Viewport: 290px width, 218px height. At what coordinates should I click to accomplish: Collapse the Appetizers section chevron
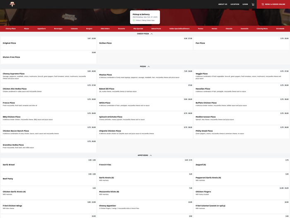click(x=151, y=155)
